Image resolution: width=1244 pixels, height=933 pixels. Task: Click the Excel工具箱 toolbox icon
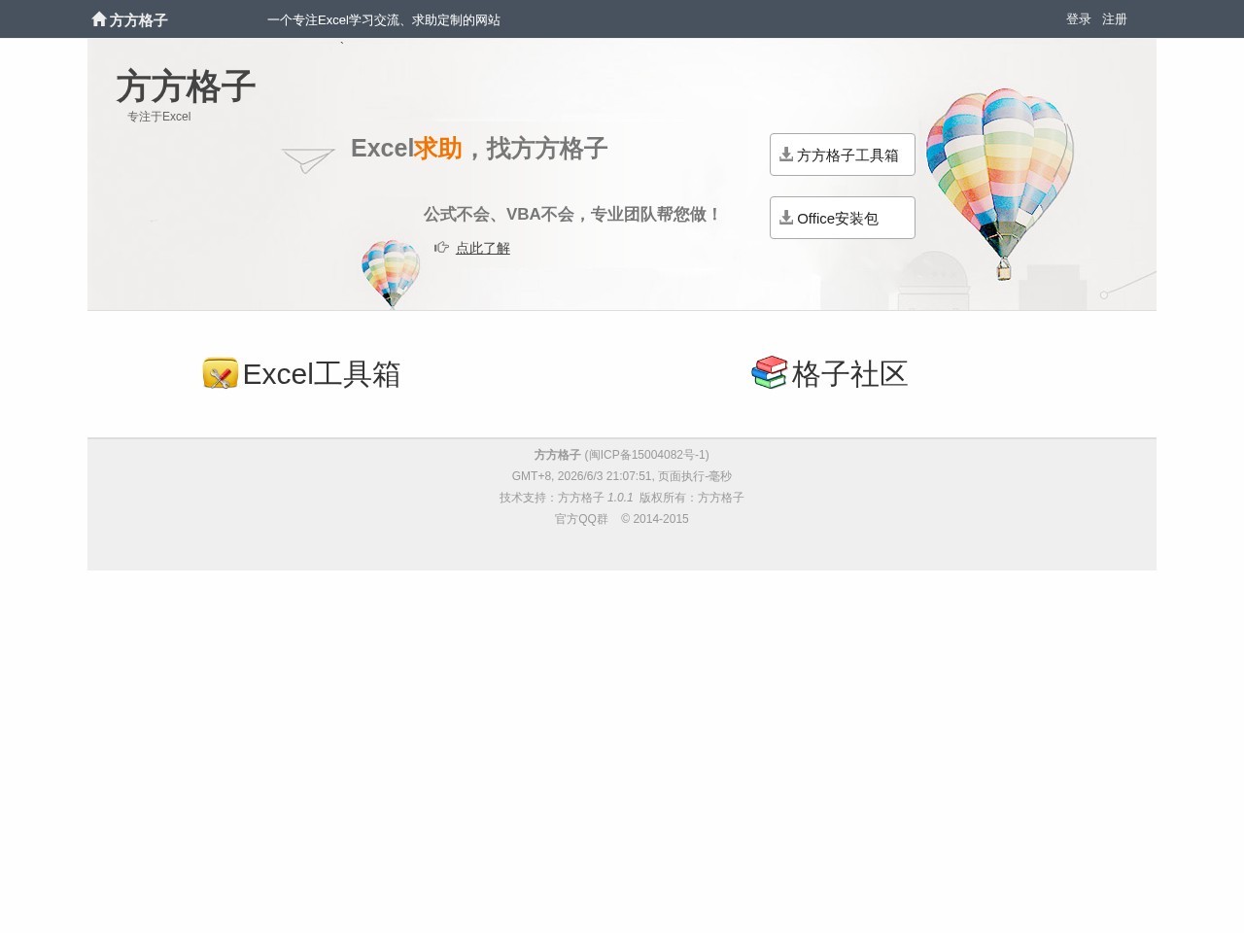pos(221,373)
